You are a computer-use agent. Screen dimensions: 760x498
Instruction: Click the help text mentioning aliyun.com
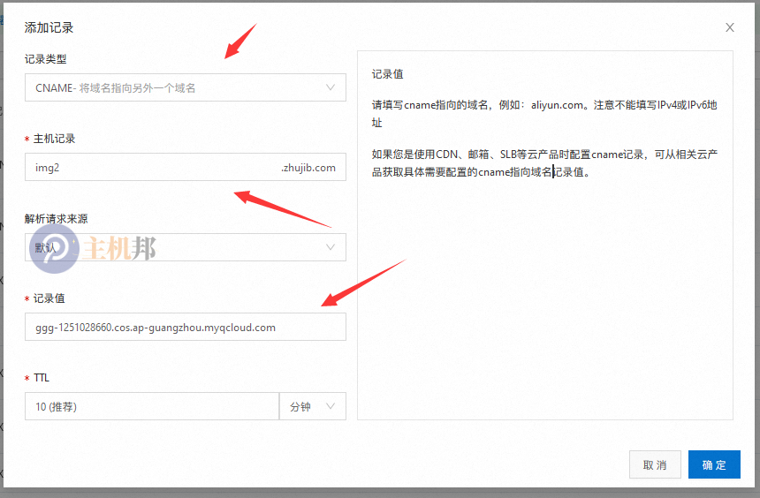pos(543,113)
